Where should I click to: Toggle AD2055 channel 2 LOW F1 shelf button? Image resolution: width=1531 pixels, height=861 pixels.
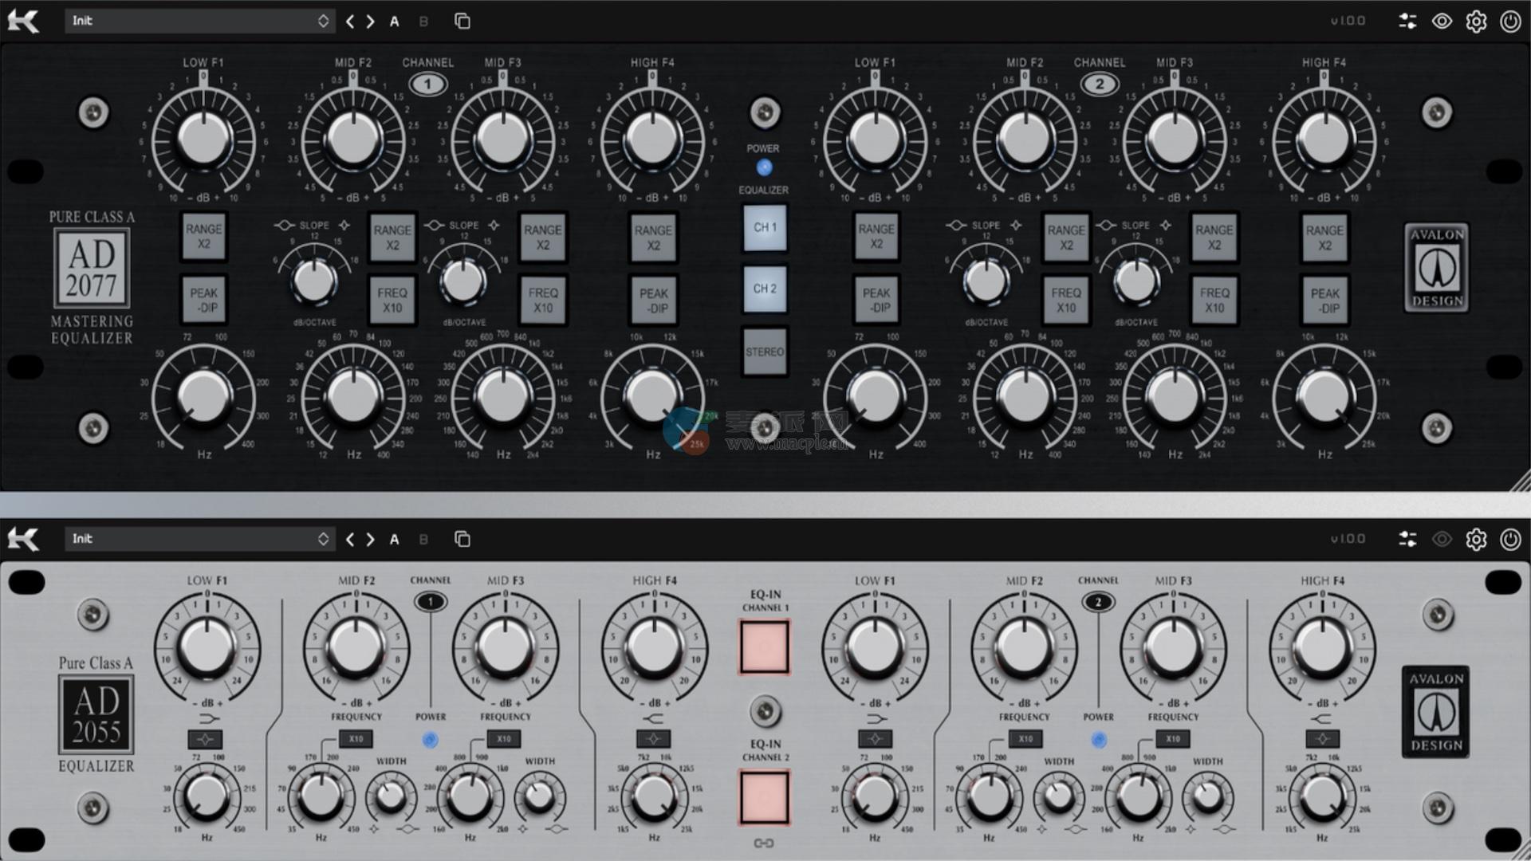click(875, 738)
